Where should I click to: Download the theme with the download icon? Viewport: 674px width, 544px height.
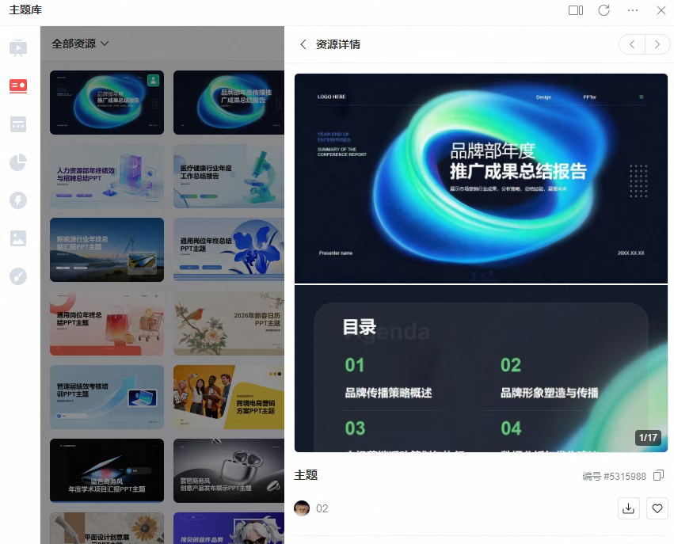tap(629, 508)
